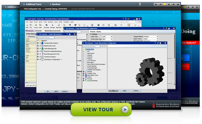Click the filter text field in Feature Selector
202x124 pixels.
[x=46, y=38]
